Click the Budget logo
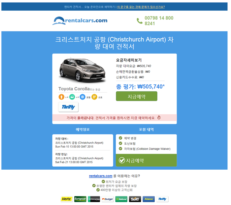 (108, 199)
